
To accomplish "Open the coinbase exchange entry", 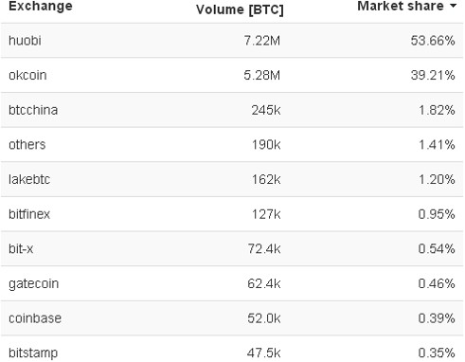I will tap(35, 318).
